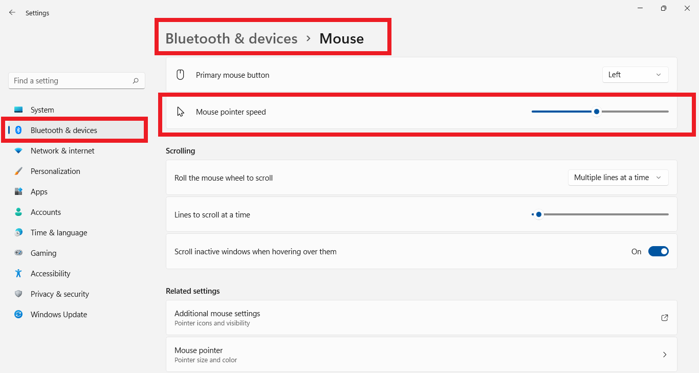
Task: Click the System monitor icon
Action: [18, 110]
